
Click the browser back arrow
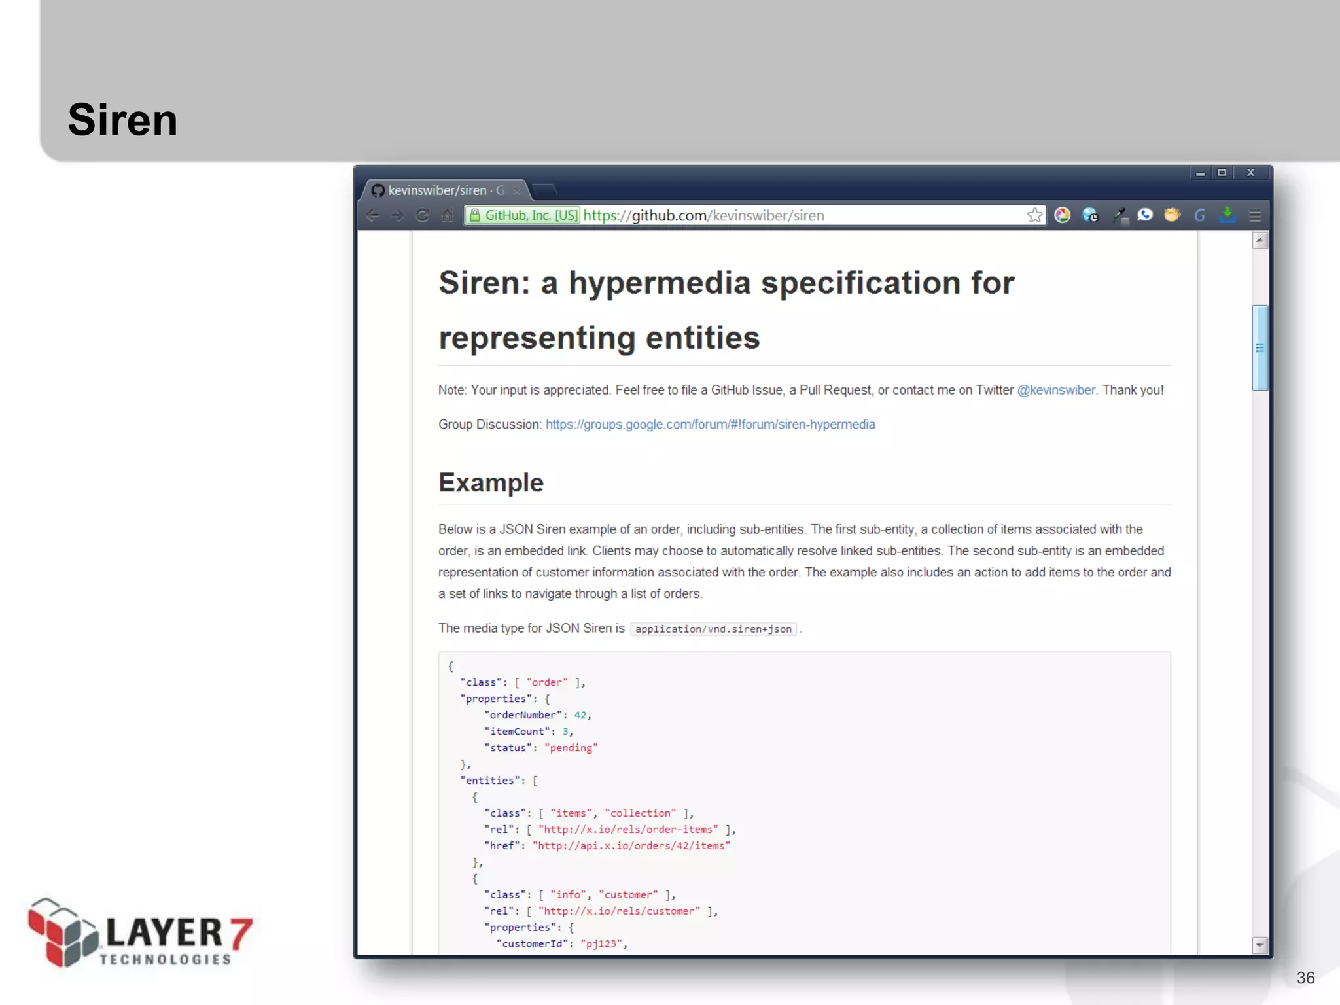[373, 216]
